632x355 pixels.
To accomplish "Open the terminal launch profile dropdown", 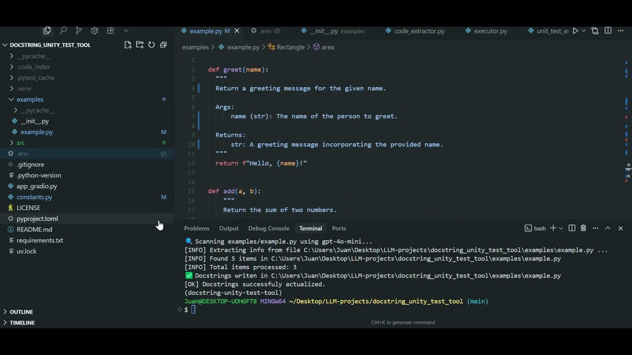I will pos(560,228).
